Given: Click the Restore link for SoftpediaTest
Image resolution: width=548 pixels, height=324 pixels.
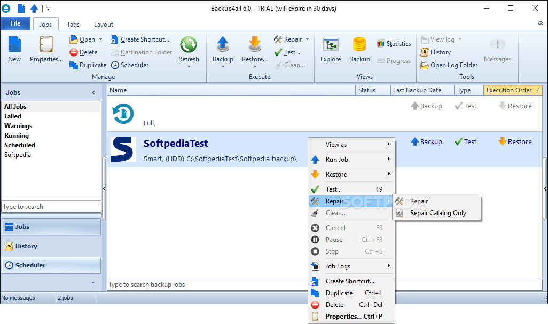Looking at the screenshot, I should point(520,142).
